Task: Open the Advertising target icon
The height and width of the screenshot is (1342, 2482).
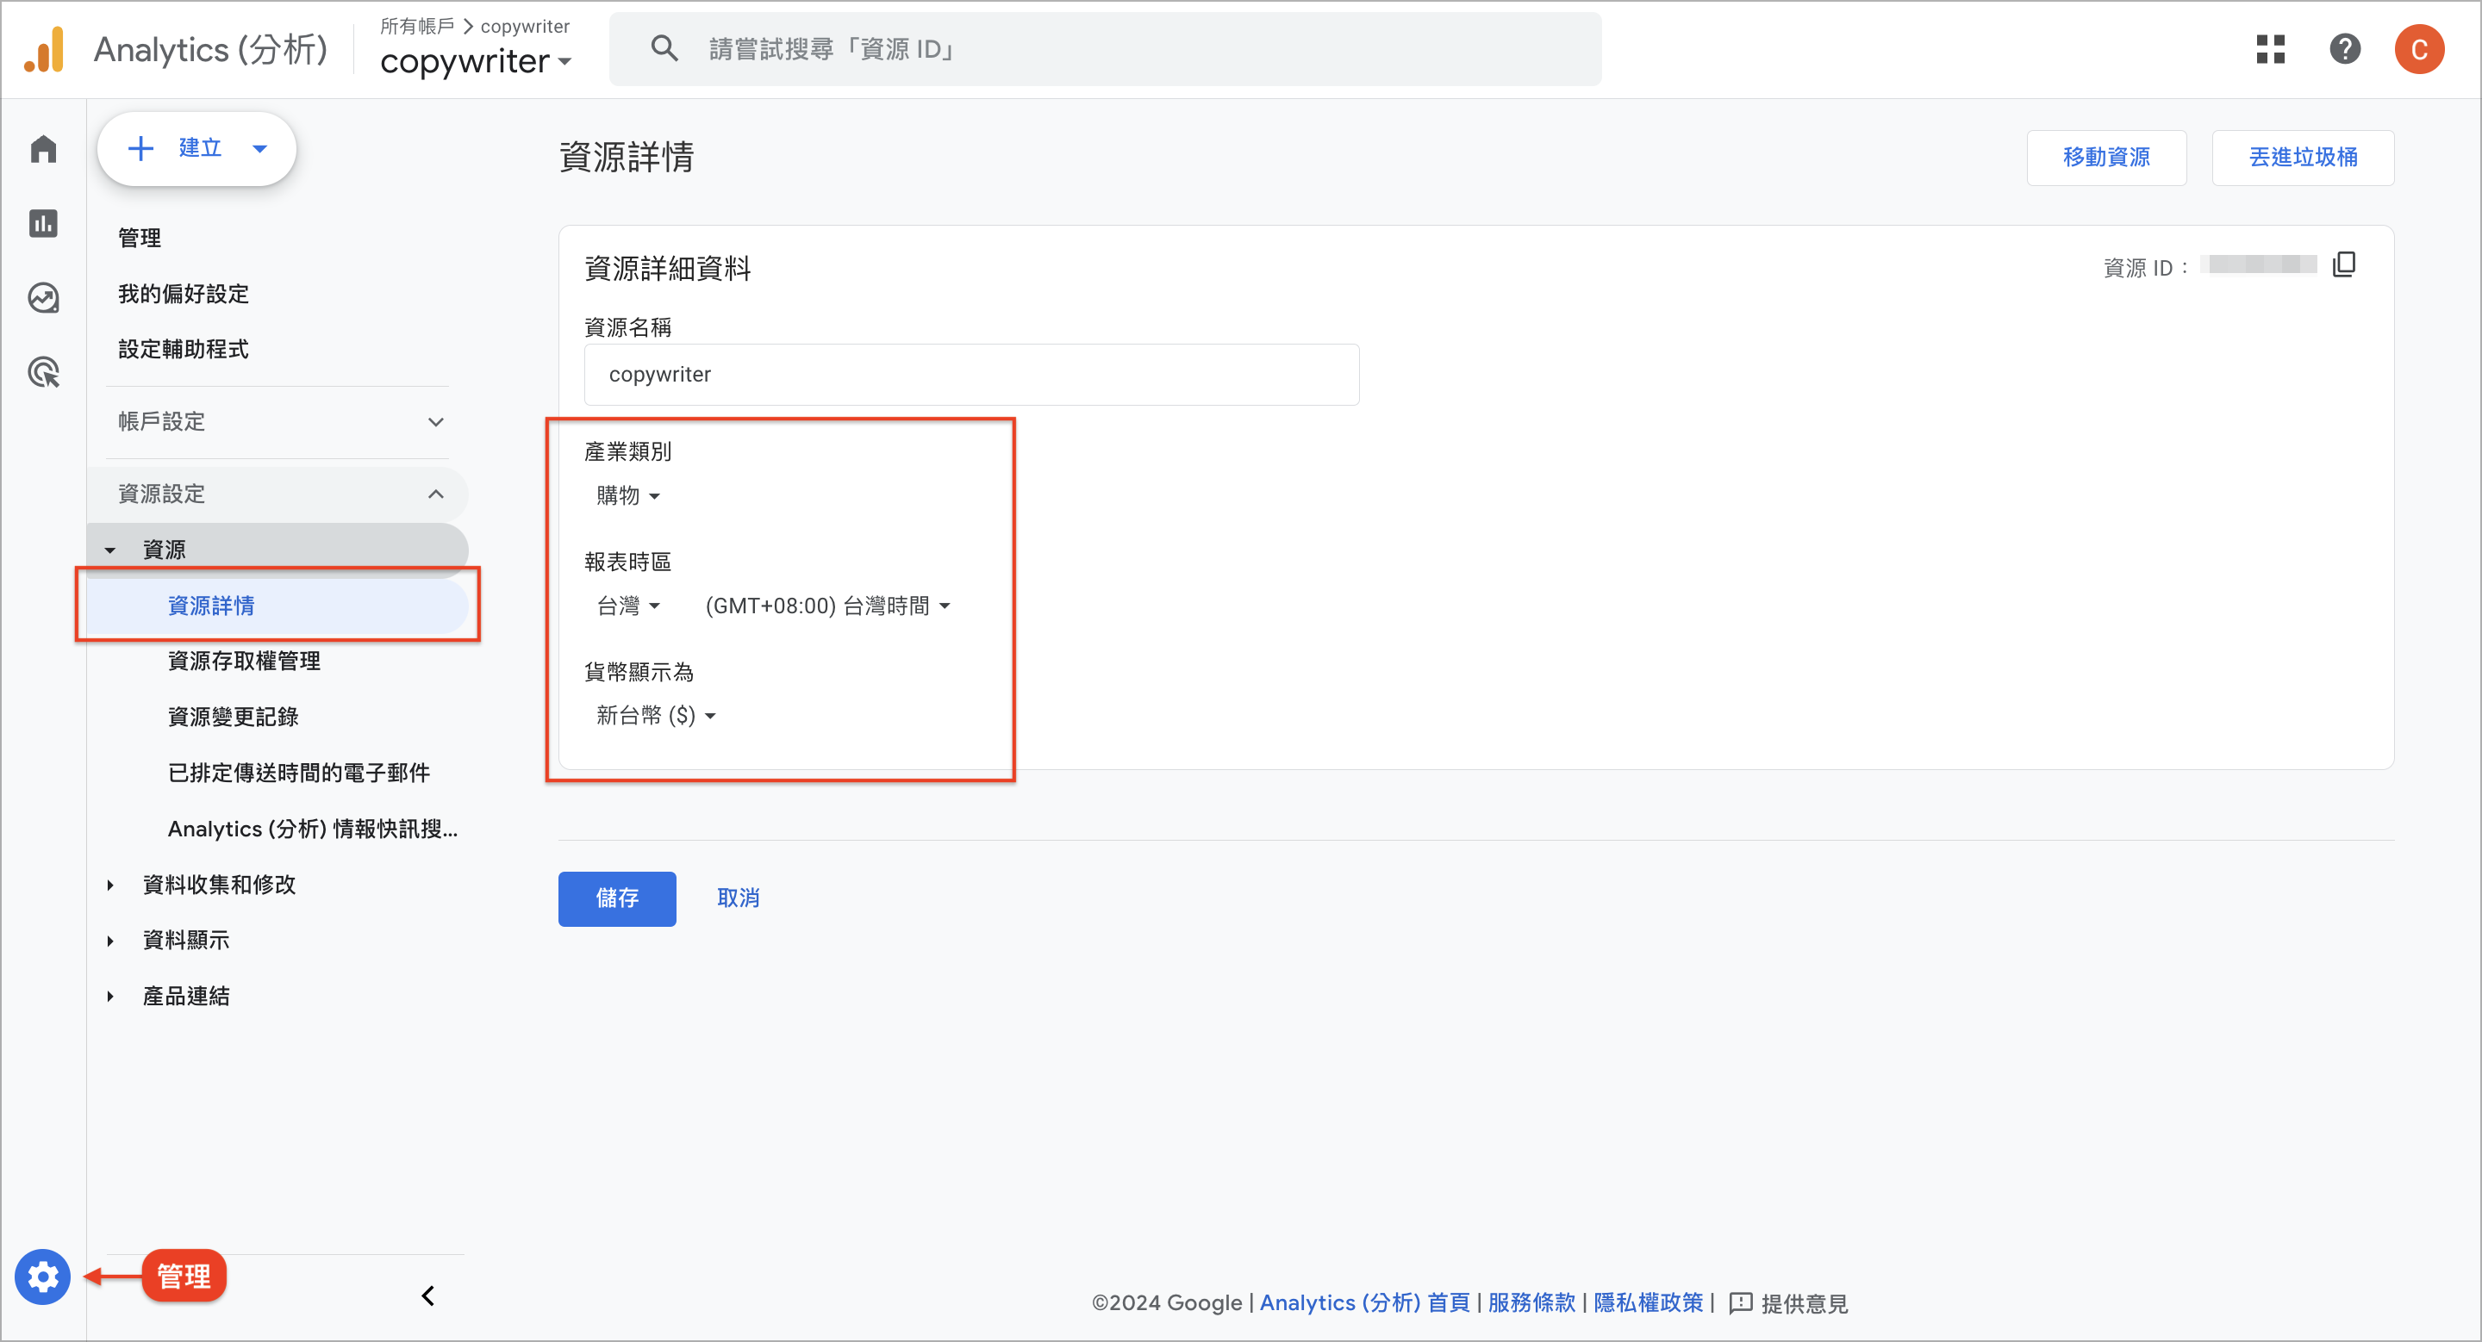Action: point(43,373)
